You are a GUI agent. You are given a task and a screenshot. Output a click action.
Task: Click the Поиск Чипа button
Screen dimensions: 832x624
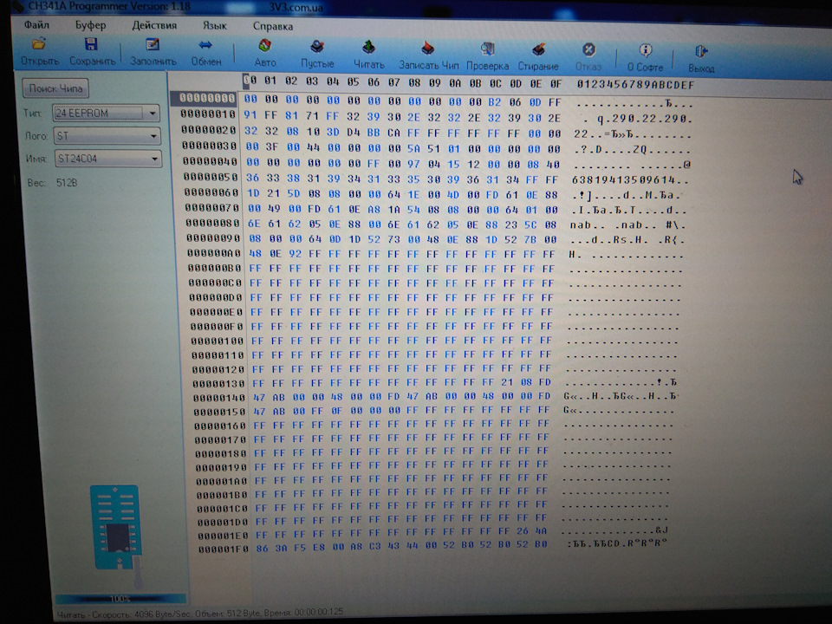[55, 88]
